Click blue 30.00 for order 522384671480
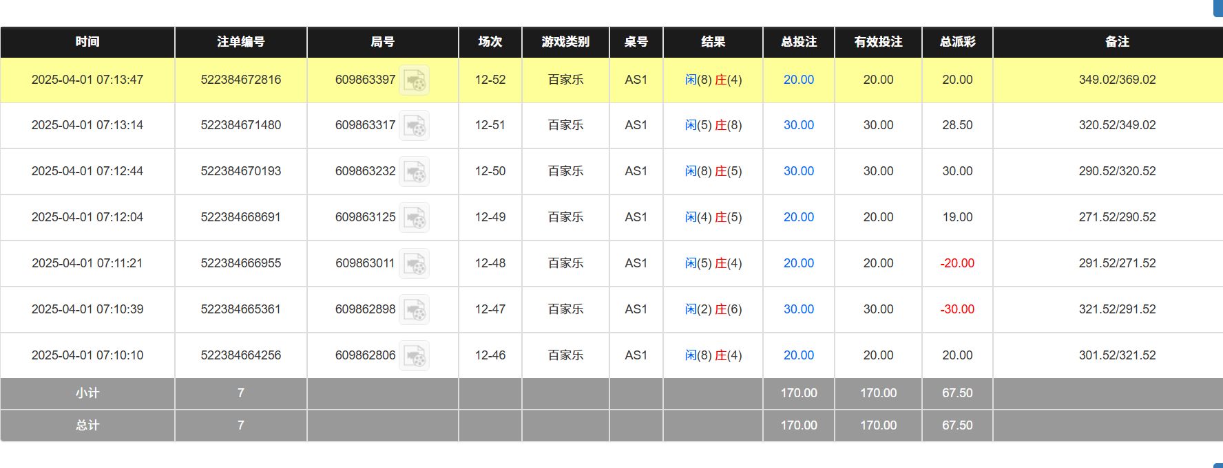1223x468 pixels. pos(798,126)
